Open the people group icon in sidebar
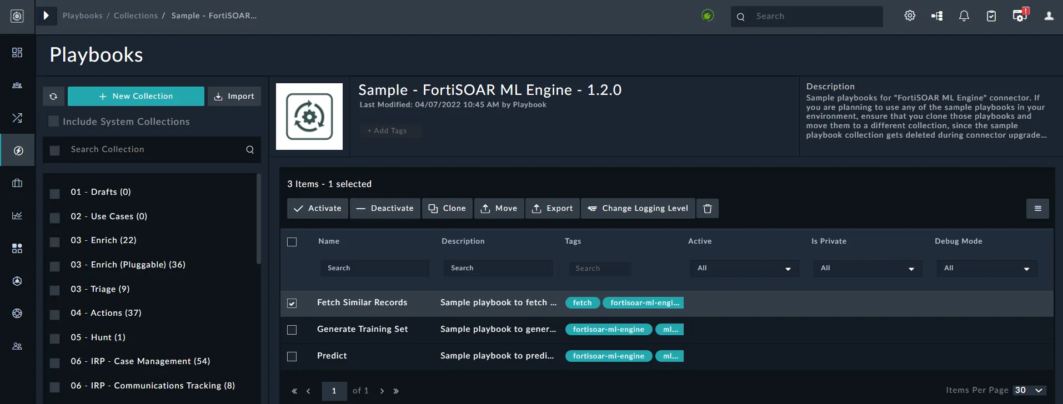 tap(17, 85)
